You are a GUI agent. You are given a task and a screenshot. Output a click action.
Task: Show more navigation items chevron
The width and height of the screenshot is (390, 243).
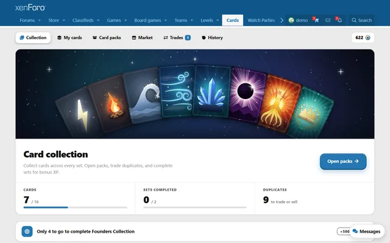coord(282,20)
